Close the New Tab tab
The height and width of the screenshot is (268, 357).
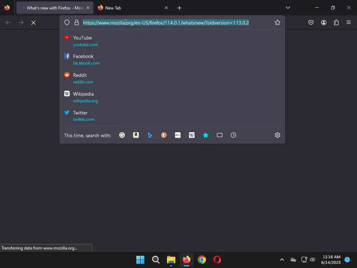(x=166, y=8)
